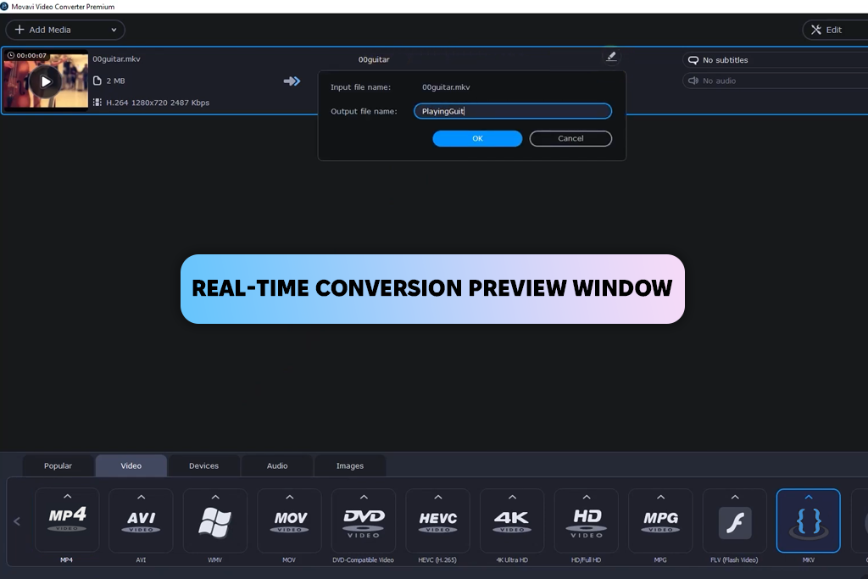
Task: Click the pencil rename icon beside 00guitar
Action: click(x=611, y=57)
